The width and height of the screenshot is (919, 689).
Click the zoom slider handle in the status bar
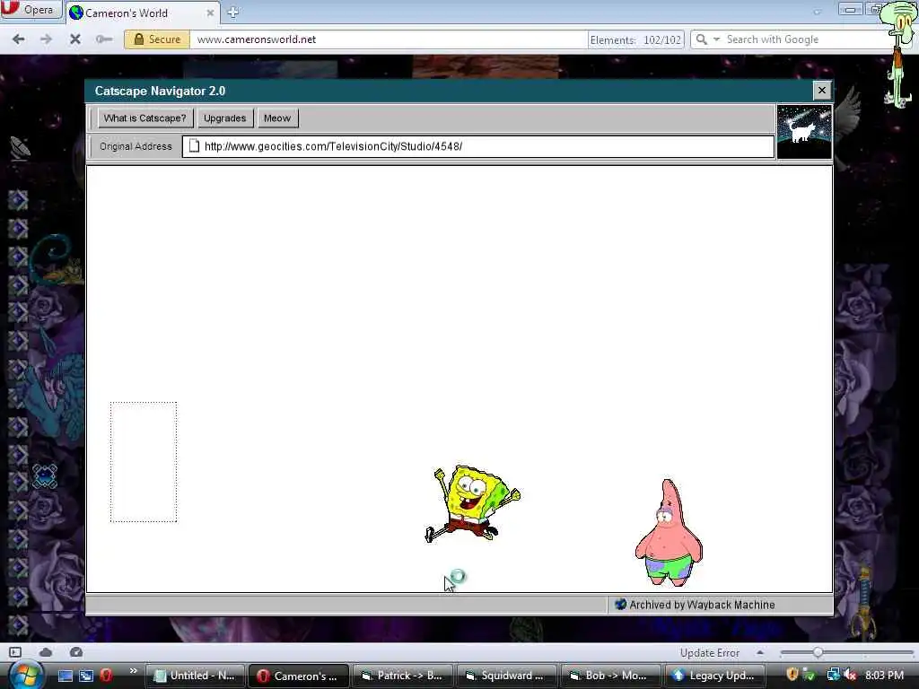(818, 652)
